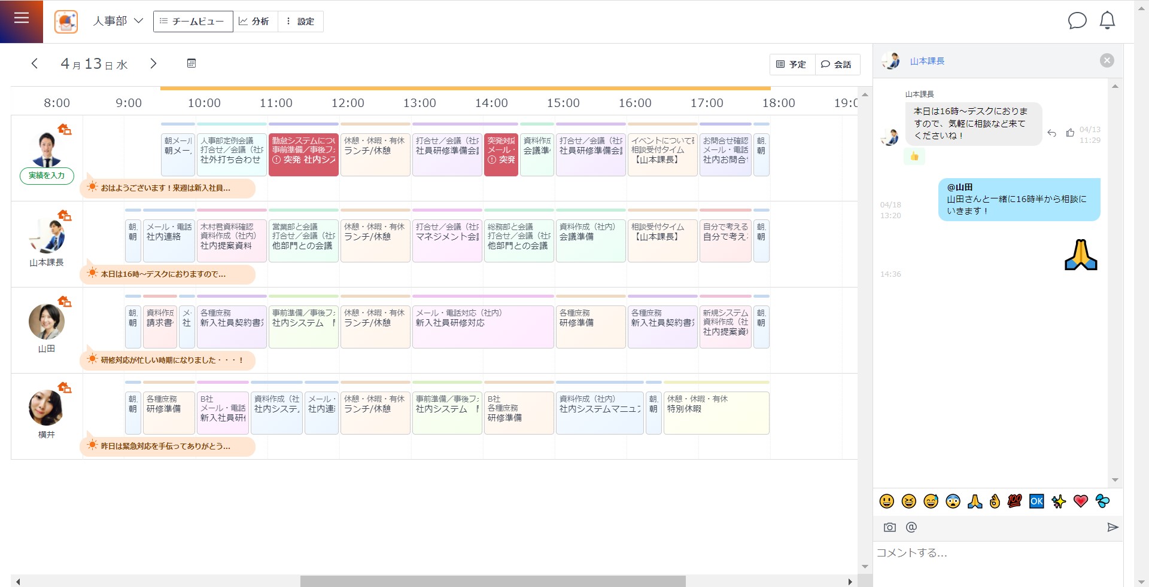Open the 人事部定例会議 event block

(232, 154)
